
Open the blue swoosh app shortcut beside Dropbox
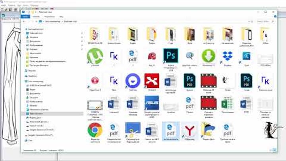point(246,56)
